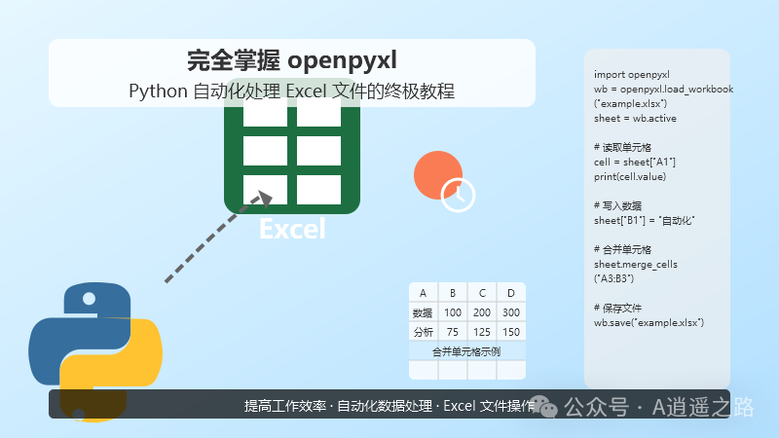Click the white "Excel" label under the grid icon
This screenshot has height=438, width=779.
point(292,229)
